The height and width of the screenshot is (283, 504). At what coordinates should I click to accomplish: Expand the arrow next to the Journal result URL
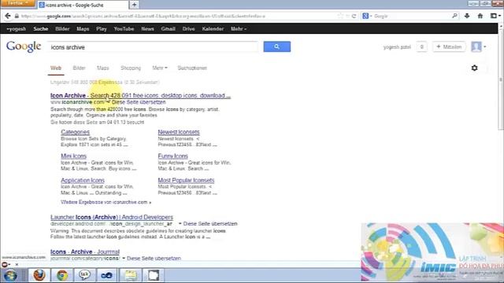point(124,259)
